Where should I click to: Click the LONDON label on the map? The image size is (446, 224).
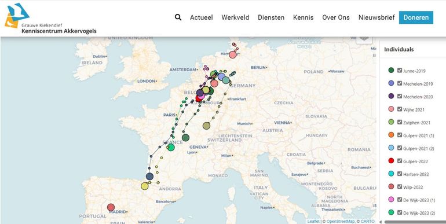pos(146,81)
